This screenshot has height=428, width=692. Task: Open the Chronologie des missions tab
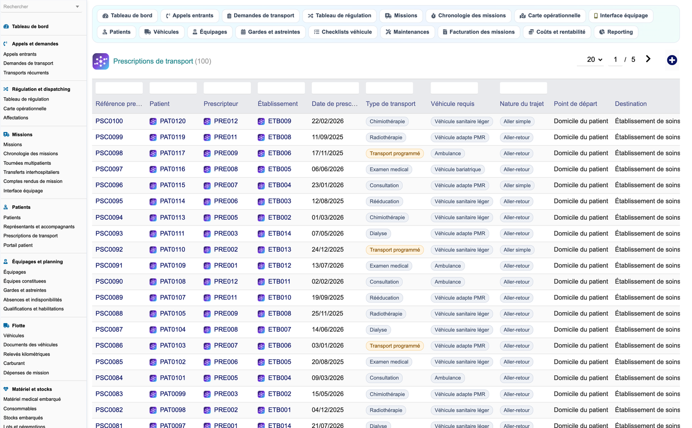tap(468, 16)
